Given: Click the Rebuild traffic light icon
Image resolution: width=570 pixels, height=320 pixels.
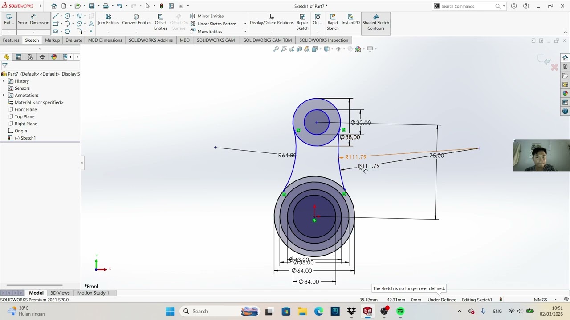Looking at the screenshot, I should click(161, 6).
